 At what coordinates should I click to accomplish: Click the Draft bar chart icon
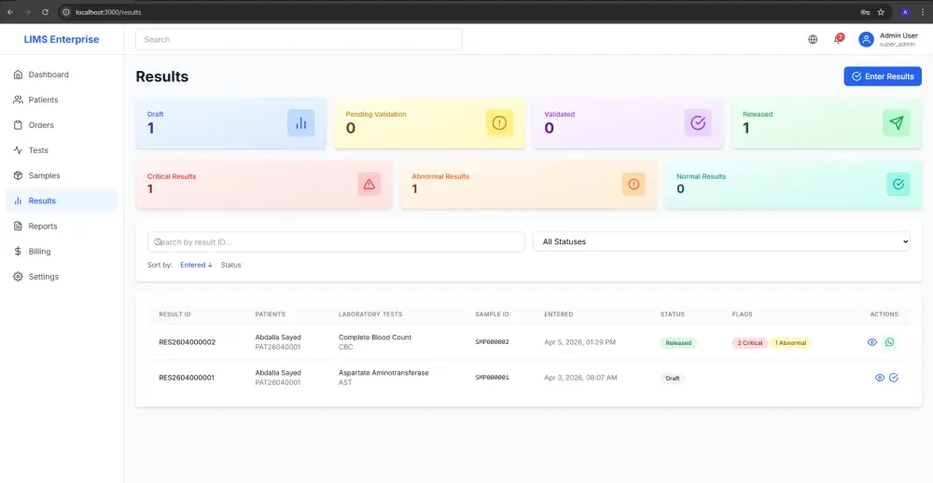[301, 123]
